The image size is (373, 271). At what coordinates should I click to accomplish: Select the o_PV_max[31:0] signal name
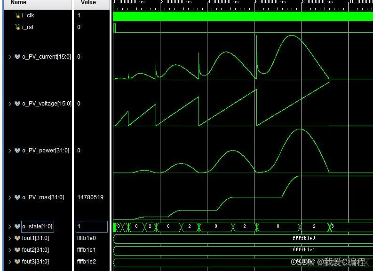[43, 197]
